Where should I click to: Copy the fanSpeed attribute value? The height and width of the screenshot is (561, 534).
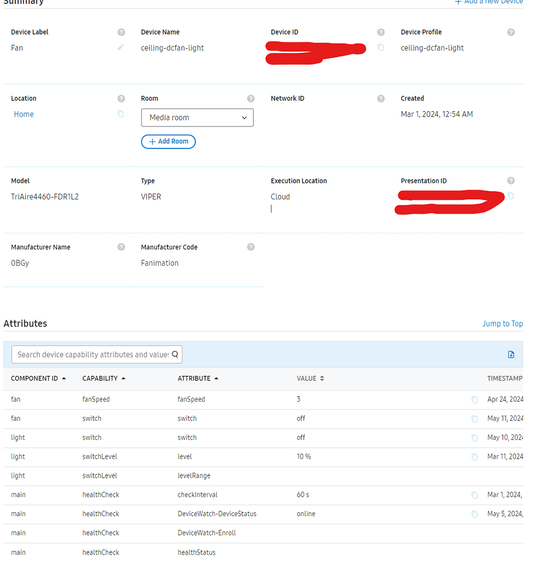[x=474, y=399]
